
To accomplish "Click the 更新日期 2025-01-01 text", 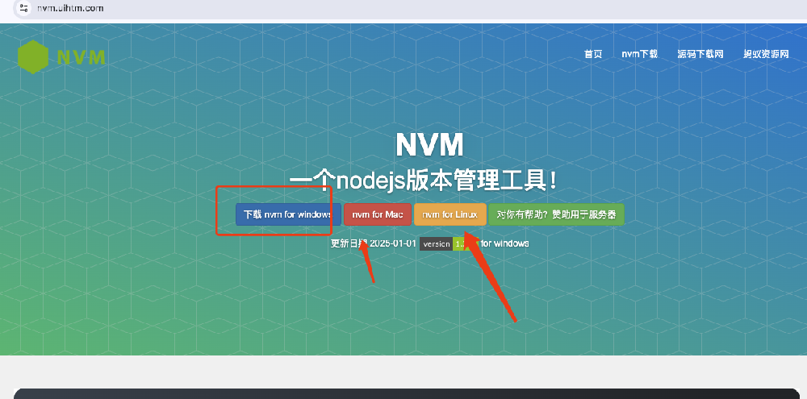I will 373,243.
